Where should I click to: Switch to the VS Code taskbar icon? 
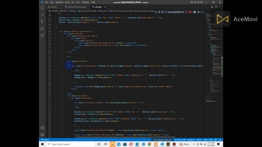coord(162,144)
